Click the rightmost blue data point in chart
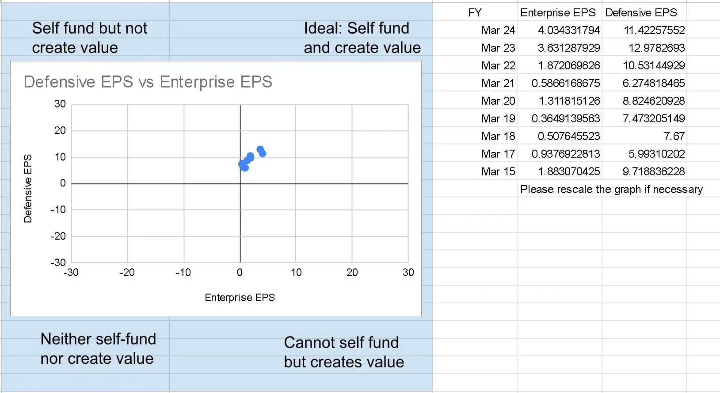This screenshot has width=720, height=393. [x=263, y=153]
